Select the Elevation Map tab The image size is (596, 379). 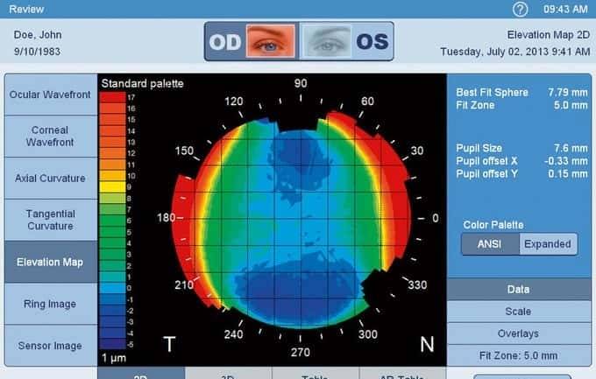(51, 262)
